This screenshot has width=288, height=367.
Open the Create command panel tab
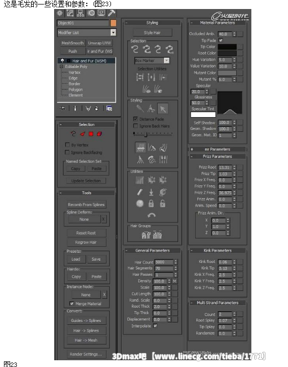click(60, 13)
